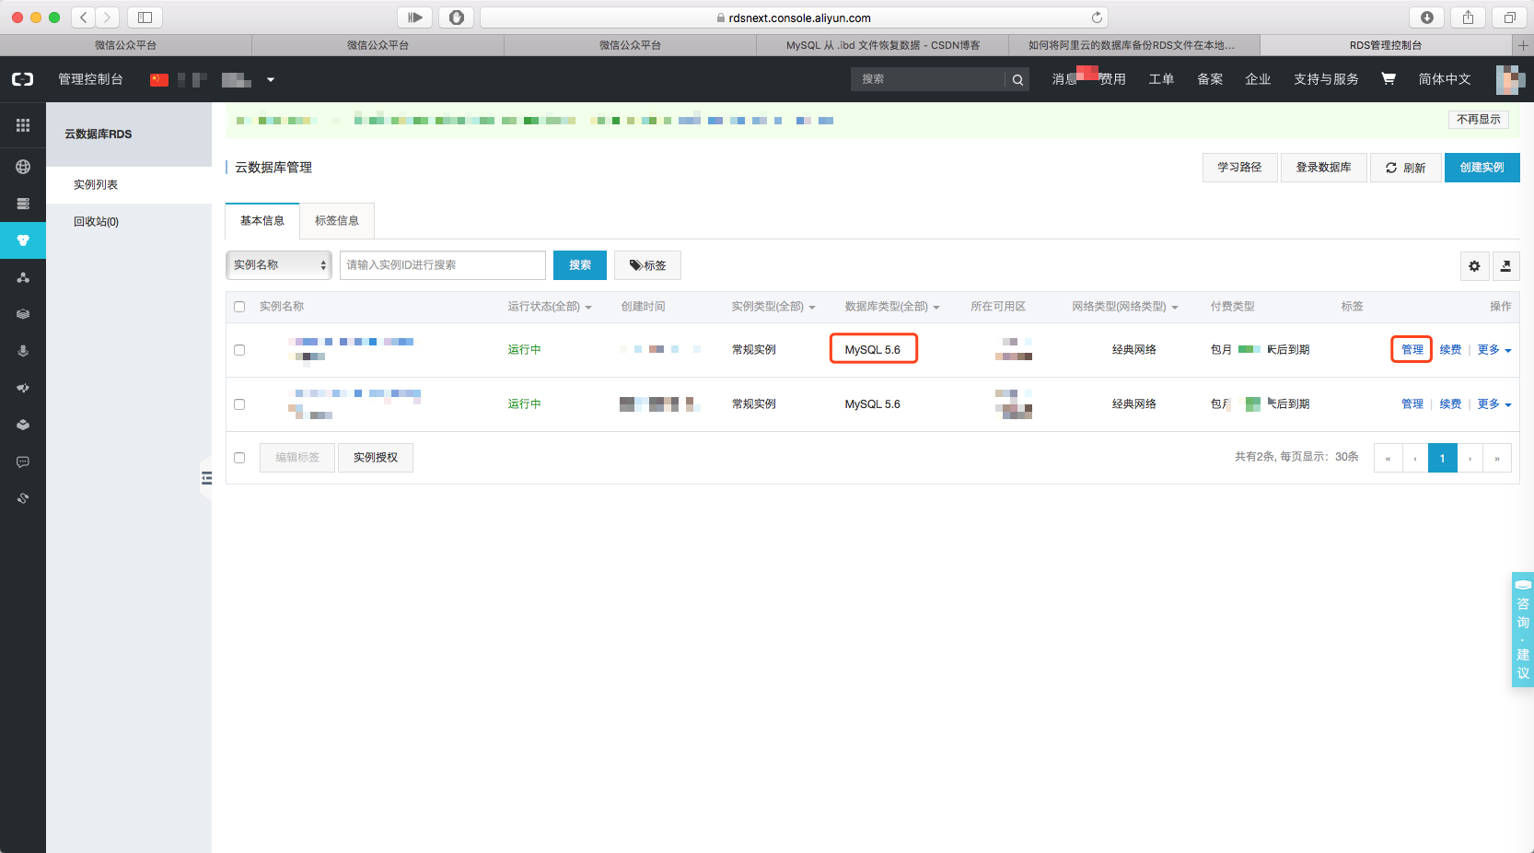
Task: Check the second instance row checkbox
Action: click(239, 404)
